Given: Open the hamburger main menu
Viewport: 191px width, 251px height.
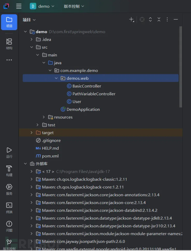Looking at the screenshot, I should 19,6.
